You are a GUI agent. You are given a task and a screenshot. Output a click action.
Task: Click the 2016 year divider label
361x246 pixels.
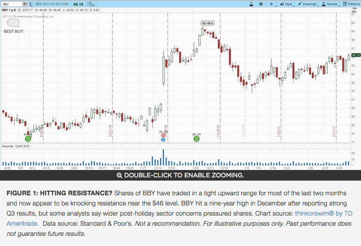243,130
